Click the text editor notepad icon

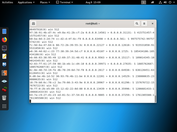point(4,56)
